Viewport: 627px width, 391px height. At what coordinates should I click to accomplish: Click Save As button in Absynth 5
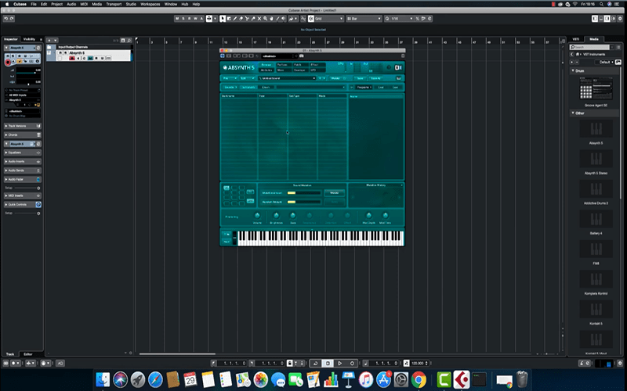coord(375,78)
